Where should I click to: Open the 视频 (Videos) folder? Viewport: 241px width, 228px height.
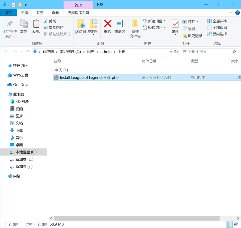click(16, 109)
